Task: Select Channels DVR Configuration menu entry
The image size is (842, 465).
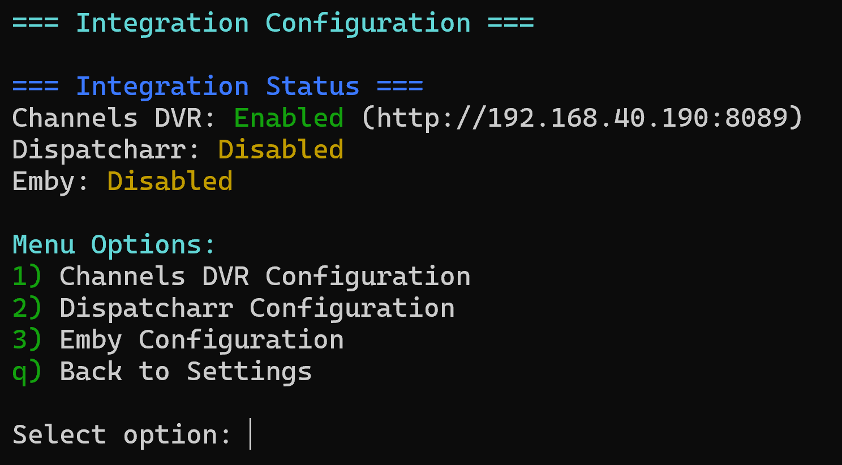Action: click(265, 277)
